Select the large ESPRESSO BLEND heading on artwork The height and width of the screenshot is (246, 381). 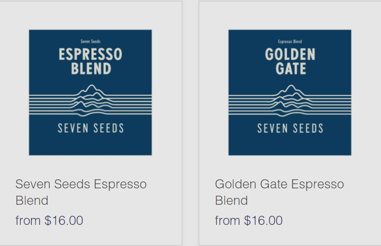click(90, 61)
